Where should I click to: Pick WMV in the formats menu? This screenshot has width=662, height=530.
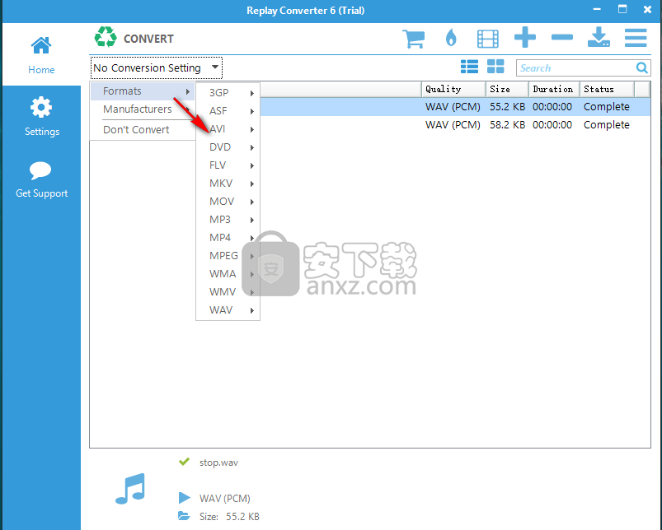(228, 292)
